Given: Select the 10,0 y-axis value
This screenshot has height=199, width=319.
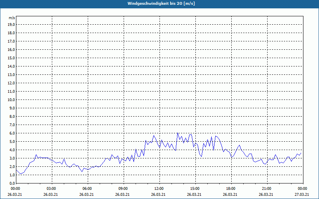Looking at the screenshot, I should [11, 100].
